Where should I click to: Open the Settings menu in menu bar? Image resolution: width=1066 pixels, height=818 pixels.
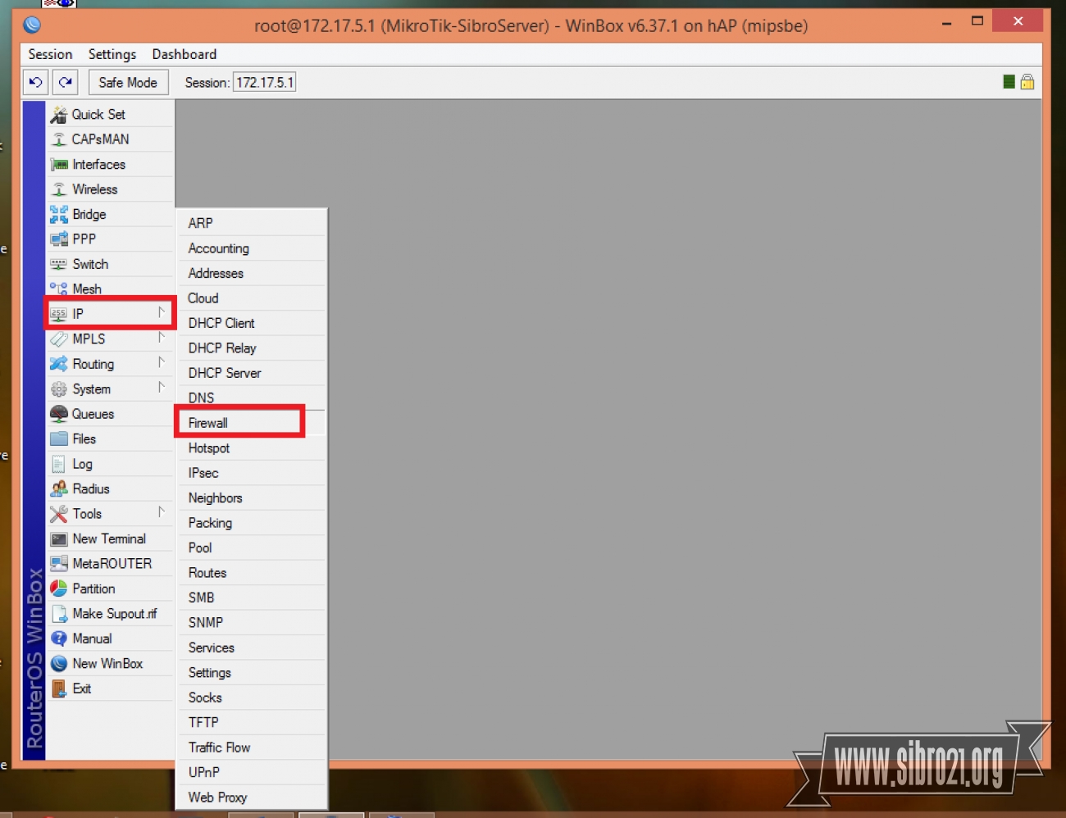pos(112,54)
